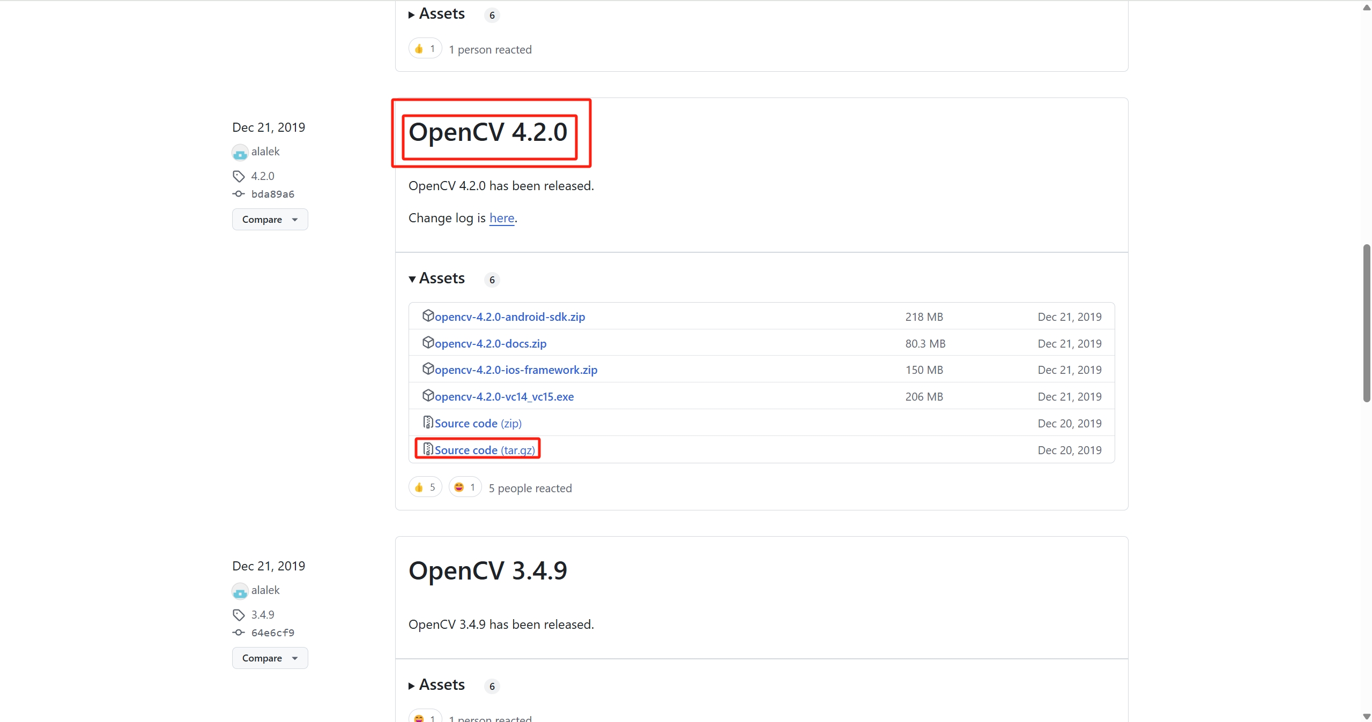Click the '80.3 MB' size value
The width and height of the screenshot is (1372, 722).
925,344
